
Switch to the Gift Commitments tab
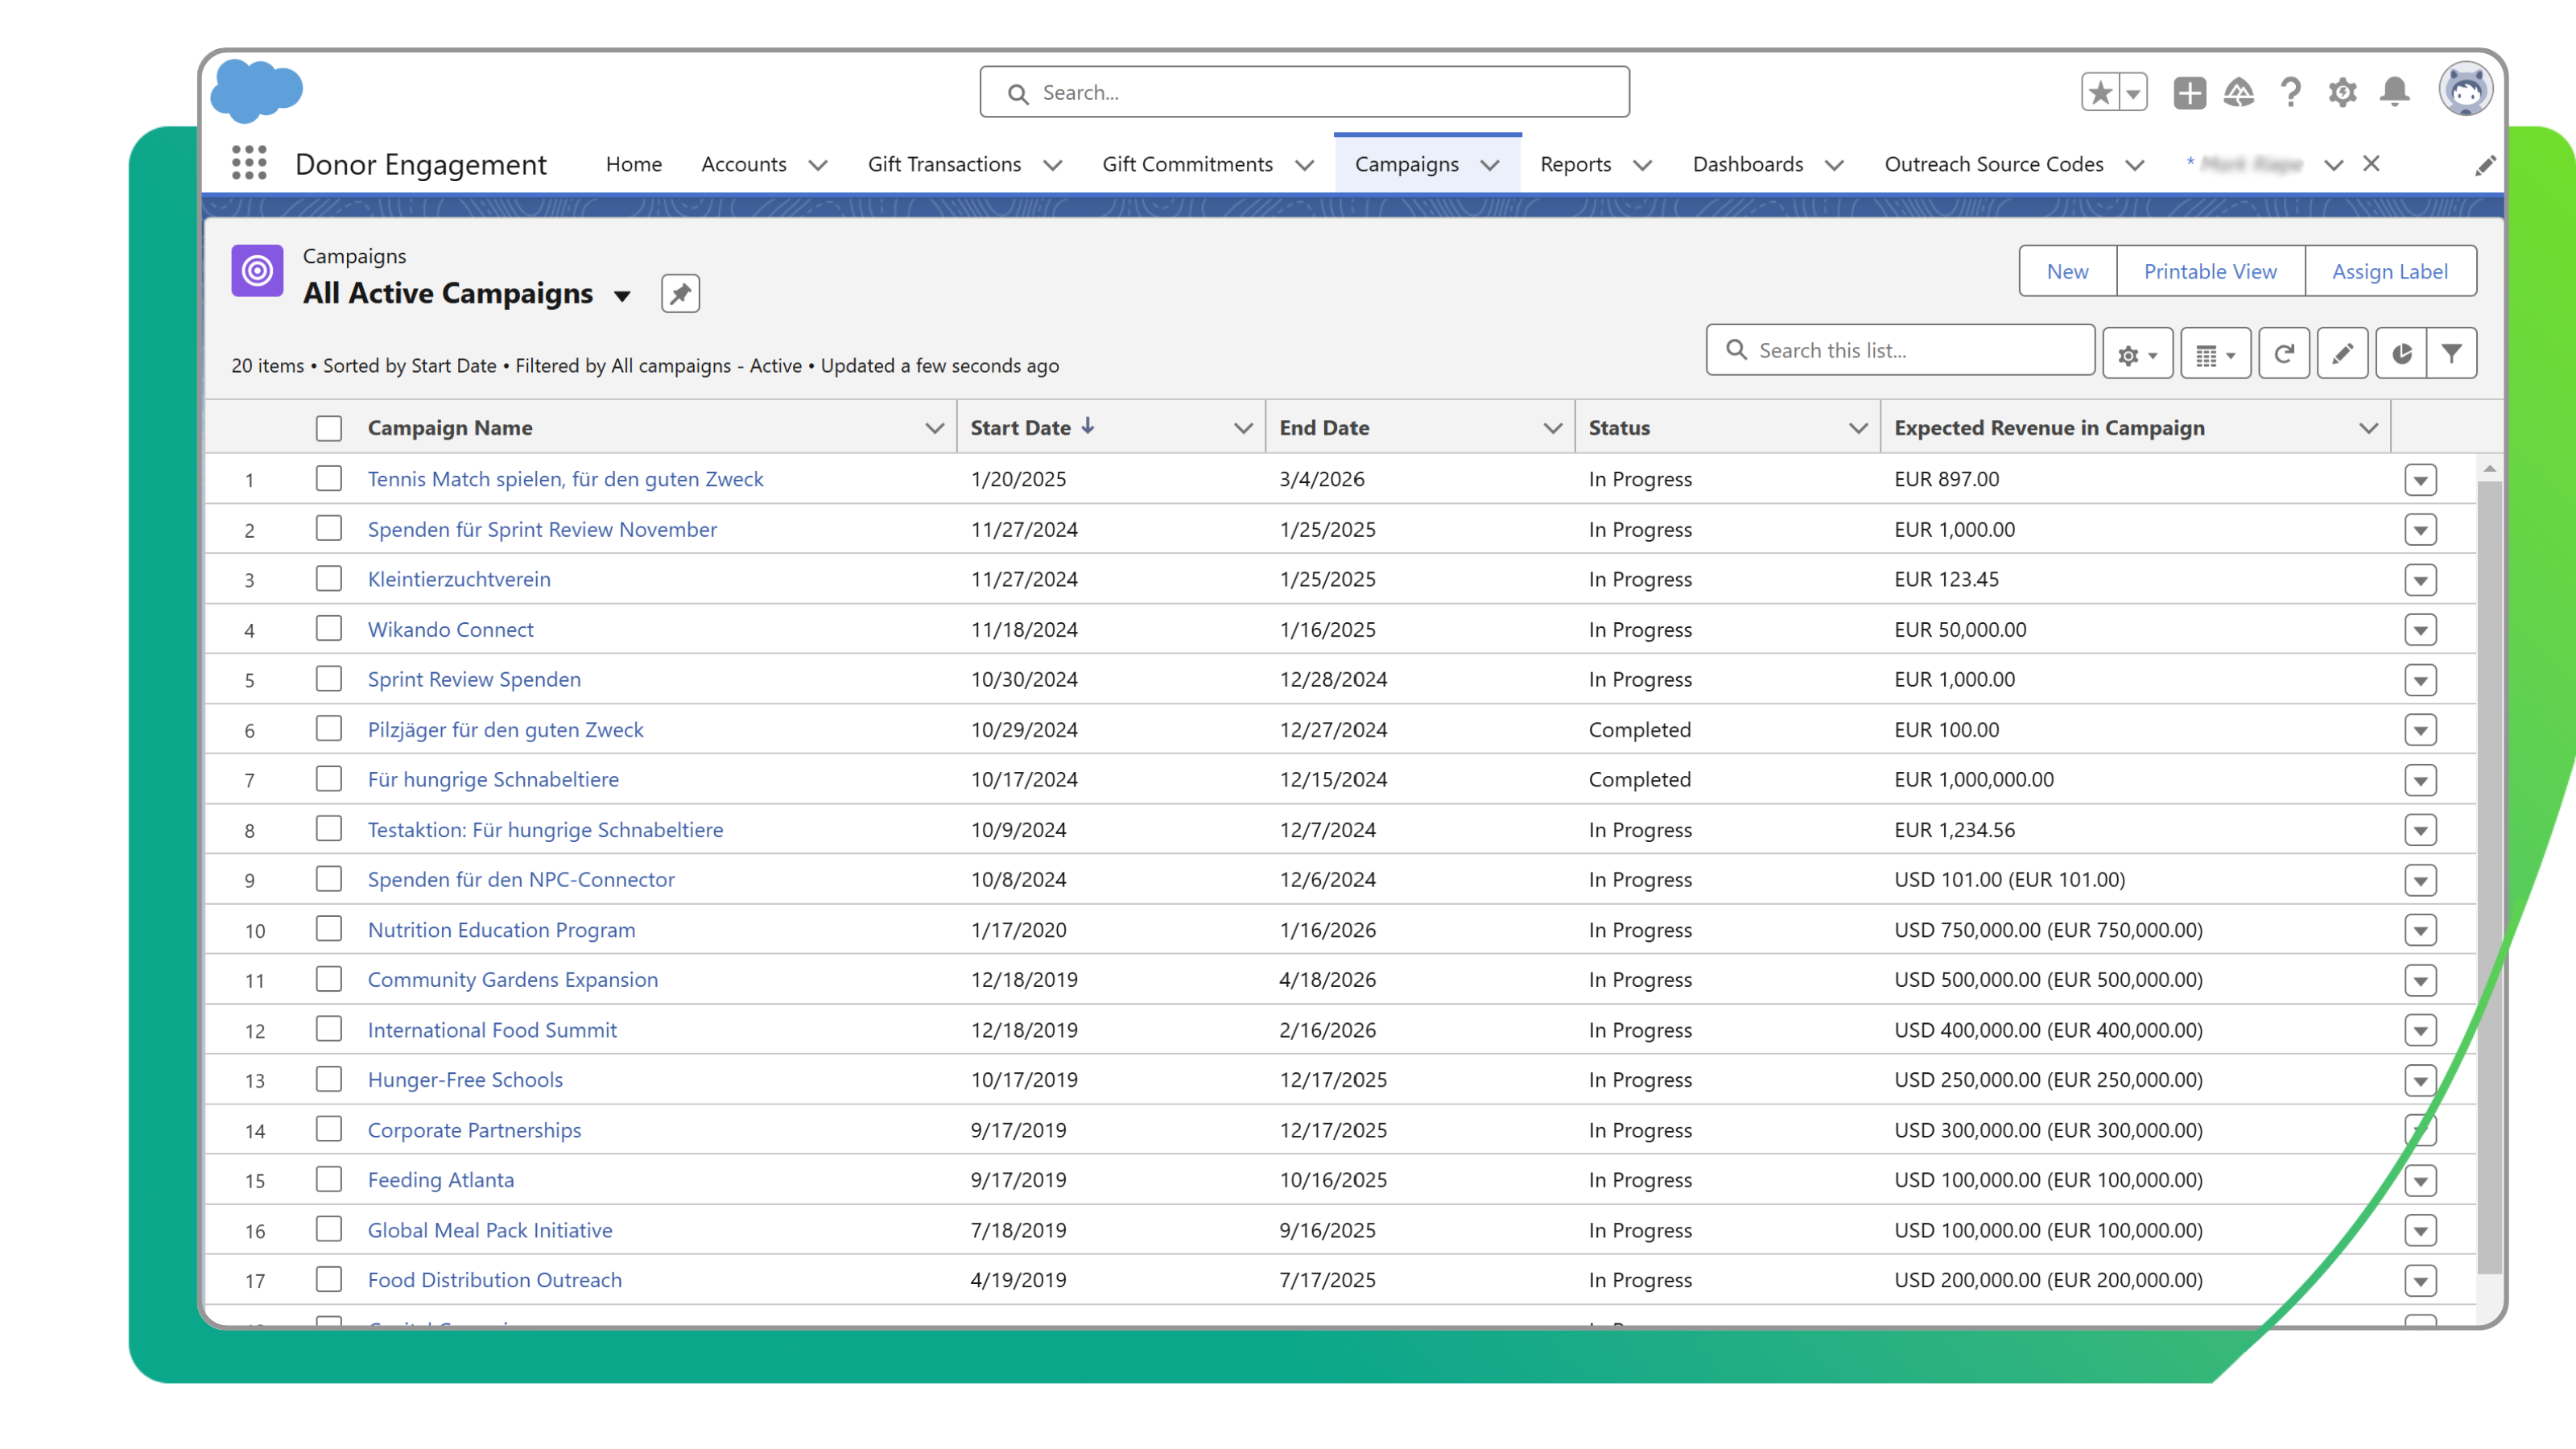point(1187,164)
